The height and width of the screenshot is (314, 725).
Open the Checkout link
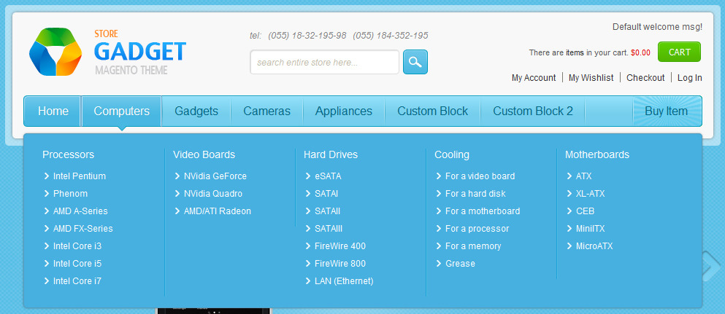(x=645, y=78)
